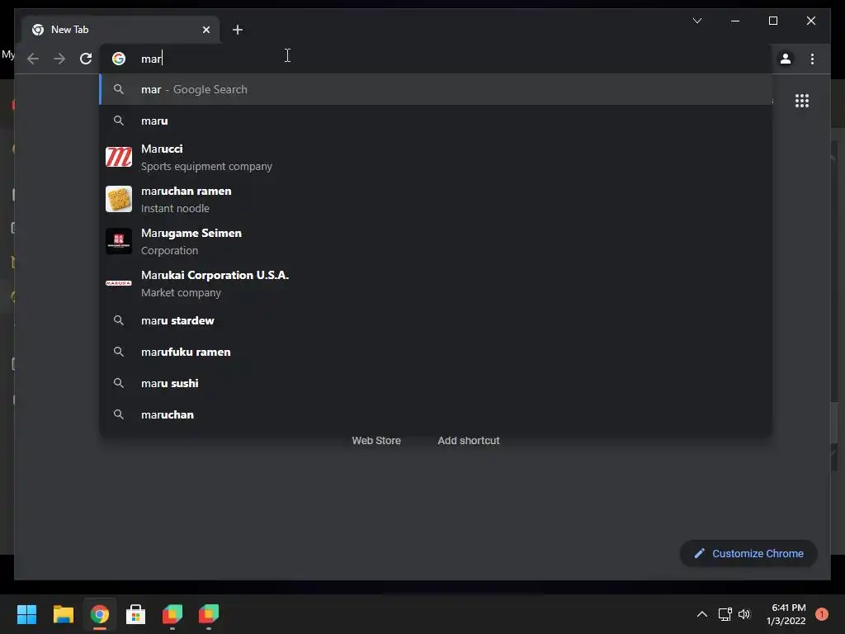
Task: Click search icon beside 'mar - Google Search'
Action: click(x=119, y=89)
